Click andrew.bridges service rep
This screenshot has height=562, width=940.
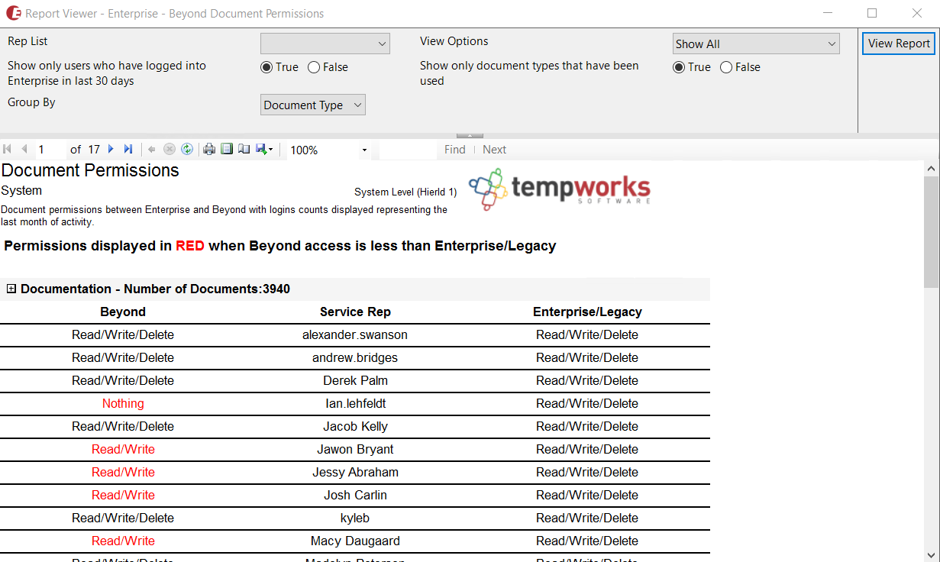coord(355,357)
